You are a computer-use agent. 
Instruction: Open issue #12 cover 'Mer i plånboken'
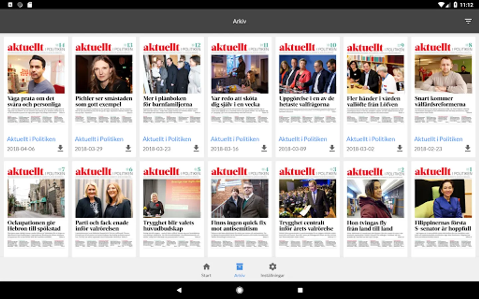172,83
